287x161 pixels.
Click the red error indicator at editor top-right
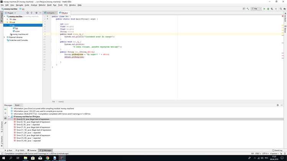pos(283,16)
